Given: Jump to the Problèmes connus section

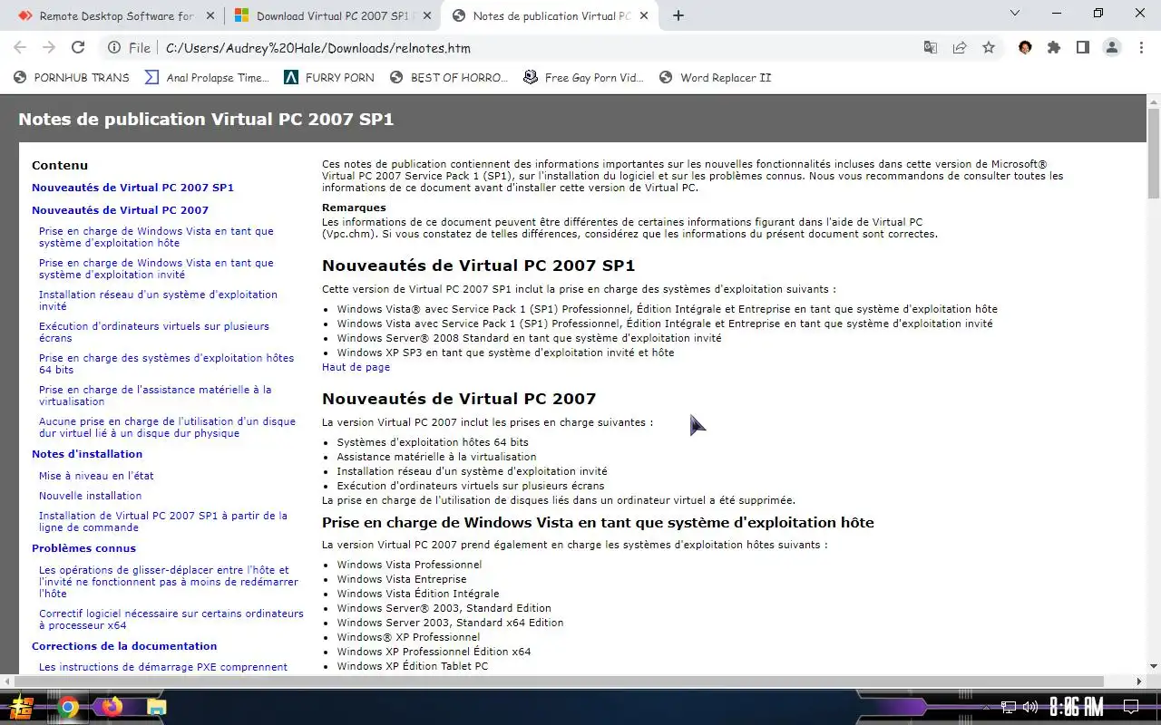Looking at the screenshot, I should click(83, 548).
